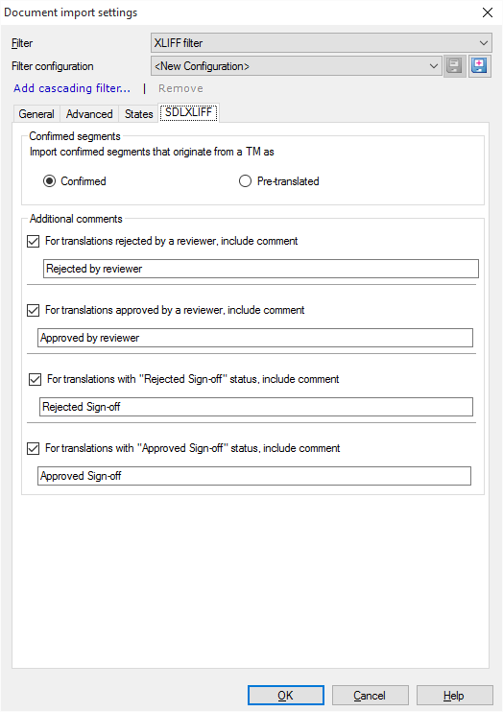Open the Filter dropdown showing XLIFF filter

click(x=322, y=42)
